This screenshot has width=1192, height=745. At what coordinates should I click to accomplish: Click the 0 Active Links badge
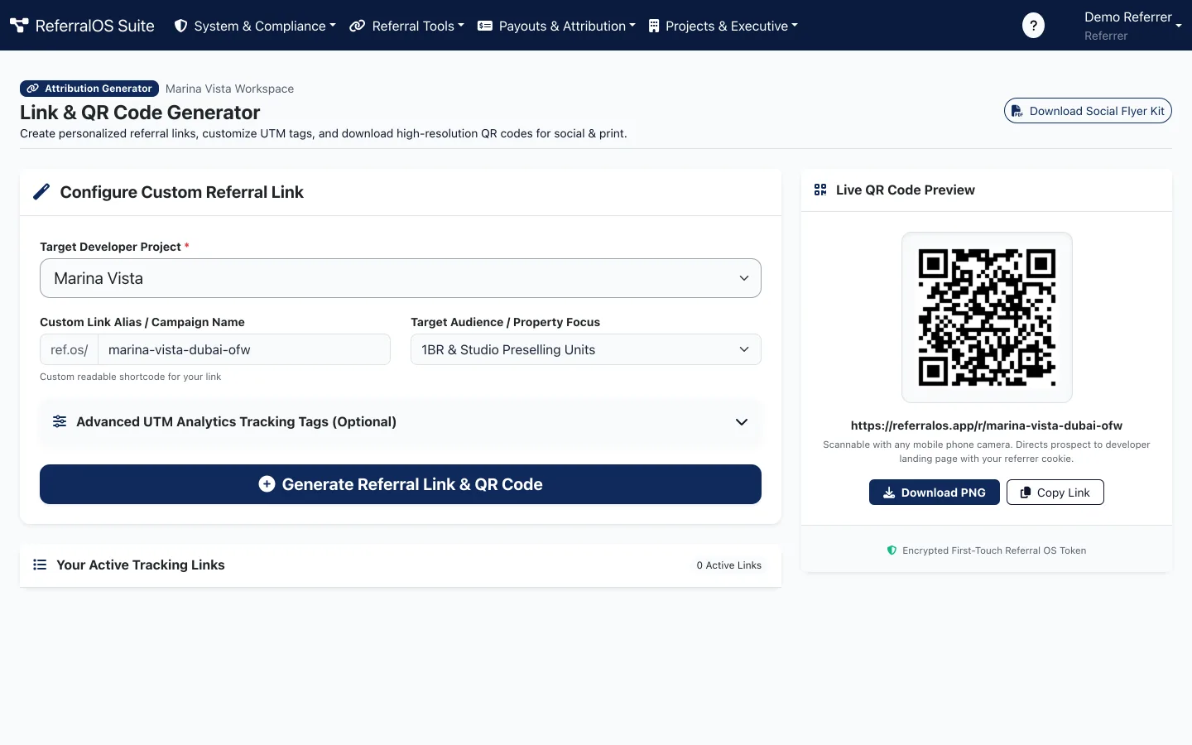(728, 565)
